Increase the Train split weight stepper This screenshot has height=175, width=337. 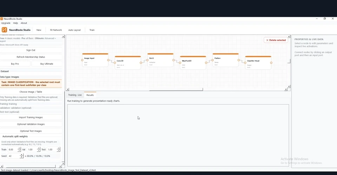click(x=19, y=148)
